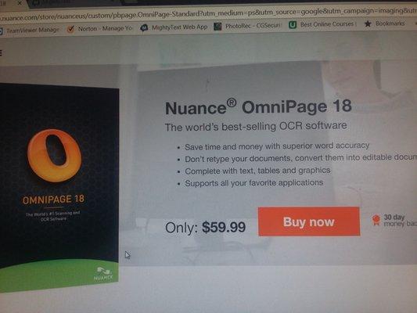Click the best-selling OCR software subtitle
The width and height of the screenshot is (417, 313).
coord(256,126)
